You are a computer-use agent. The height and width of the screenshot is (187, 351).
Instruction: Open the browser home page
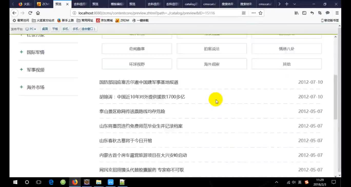point(38,13)
